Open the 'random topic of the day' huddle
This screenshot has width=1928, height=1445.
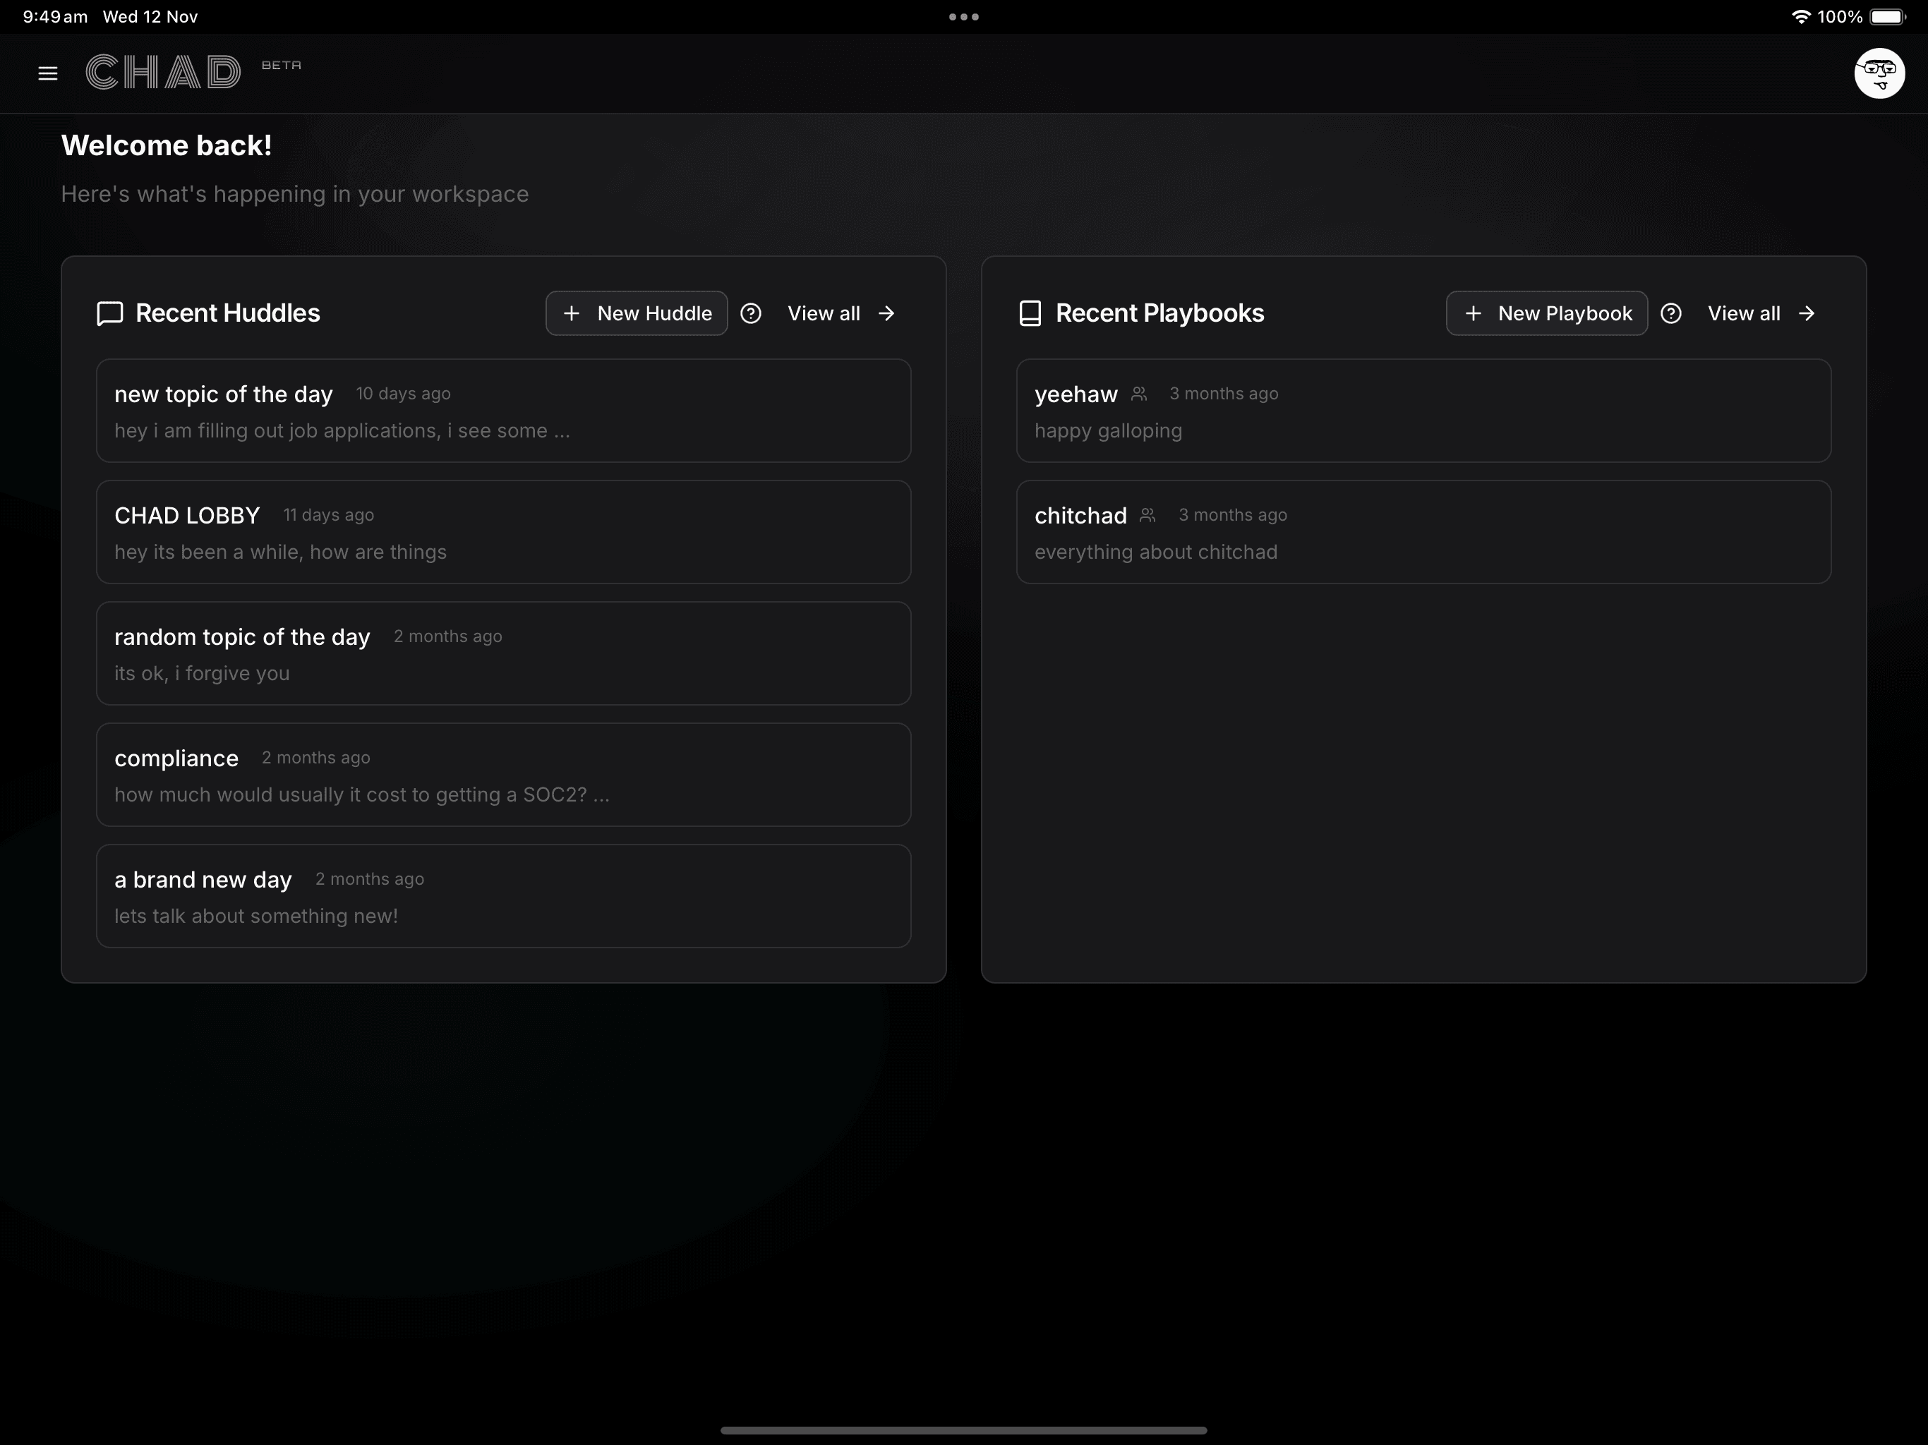coord(503,653)
